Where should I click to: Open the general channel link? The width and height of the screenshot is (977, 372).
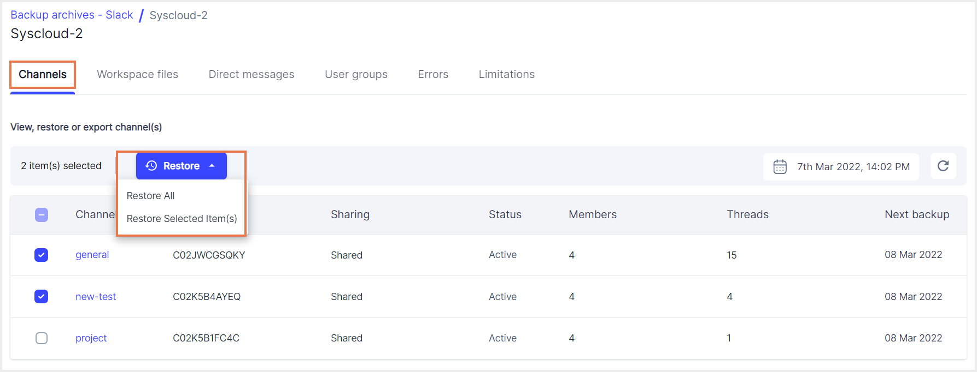tap(92, 255)
